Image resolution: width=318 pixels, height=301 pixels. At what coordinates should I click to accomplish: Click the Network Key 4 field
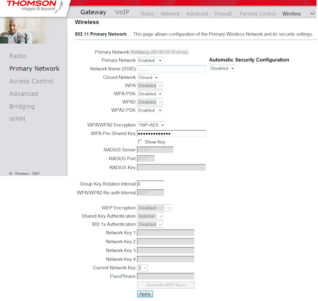point(166,259)
